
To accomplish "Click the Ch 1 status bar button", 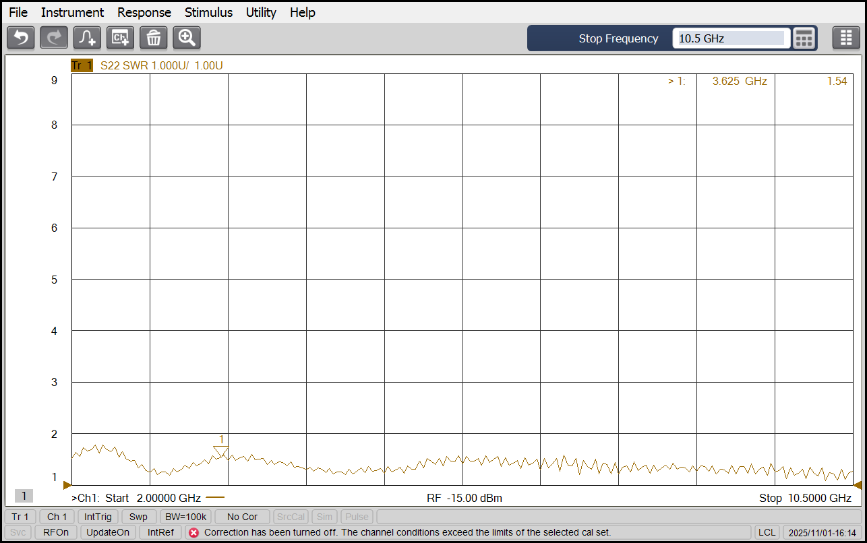I will 57,517.
